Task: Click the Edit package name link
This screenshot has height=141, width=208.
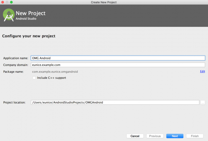Action: point(203,71)
